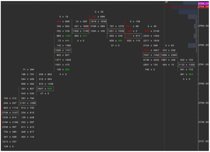Click the red 2764.00 price marker
This screenshot has width=210, height=152.
(x=204, y=7)
